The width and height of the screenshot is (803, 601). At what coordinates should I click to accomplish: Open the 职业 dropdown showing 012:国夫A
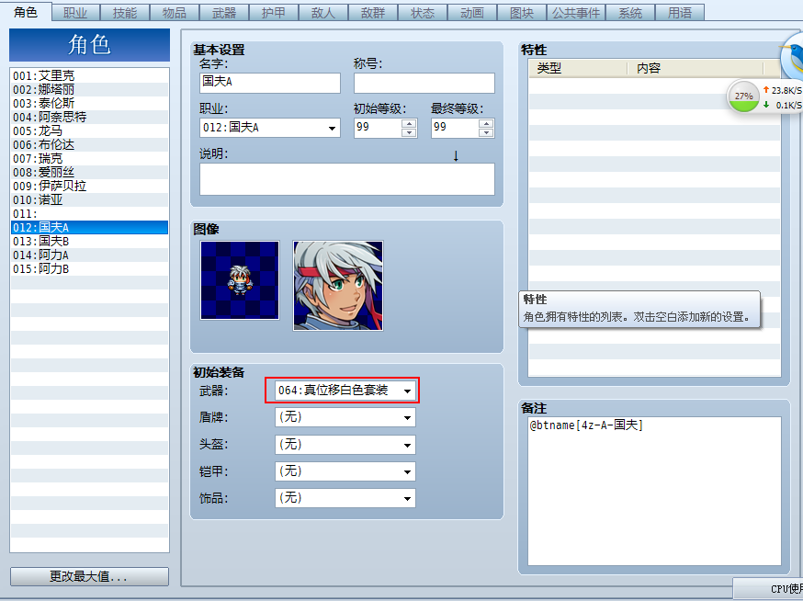(x=270, y=128)
